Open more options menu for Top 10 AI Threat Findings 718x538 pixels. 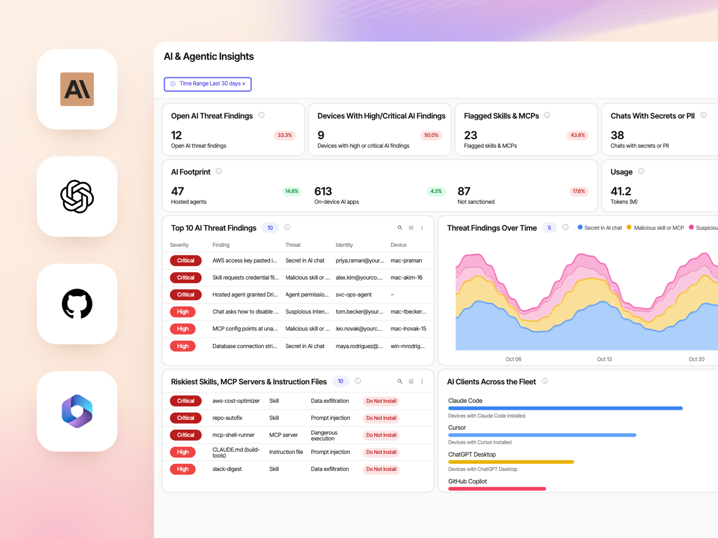[422, 228]
